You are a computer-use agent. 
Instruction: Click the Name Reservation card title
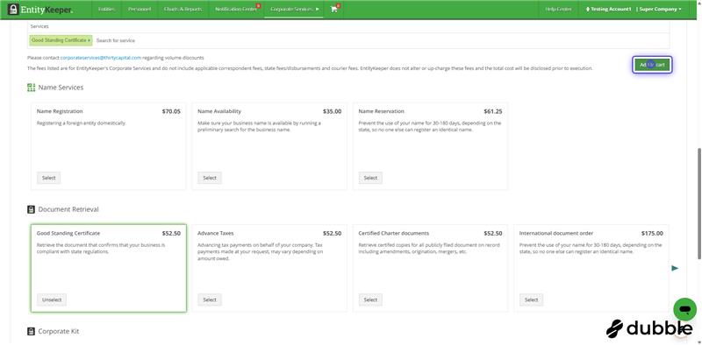tap(381, 111)
